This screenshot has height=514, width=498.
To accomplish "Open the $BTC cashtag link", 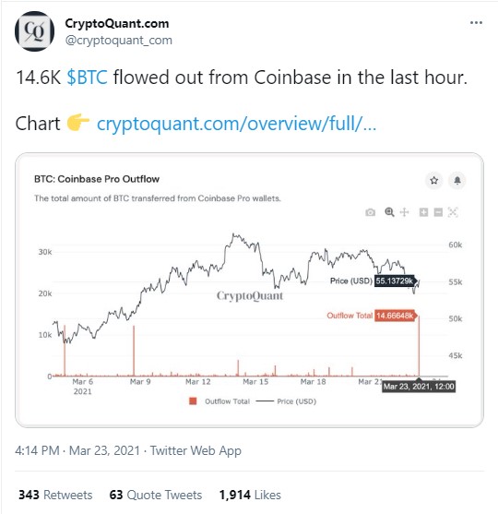I will pyautogui.click(x=87, y=78).
